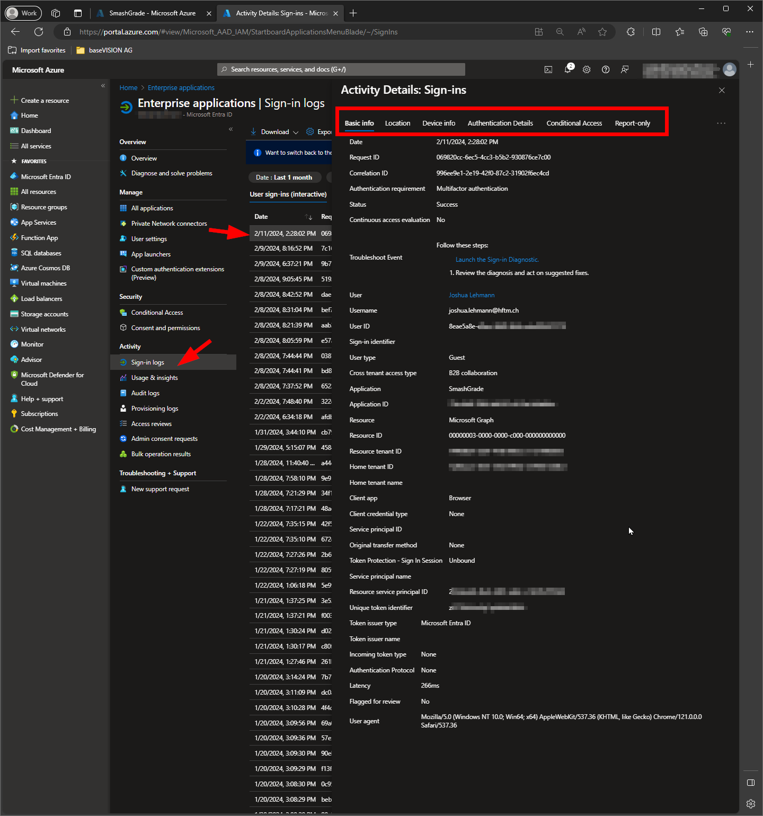Open Resource groups in favorites
The height and width of the screenshot is (816, 763).
tap(39, 207)
